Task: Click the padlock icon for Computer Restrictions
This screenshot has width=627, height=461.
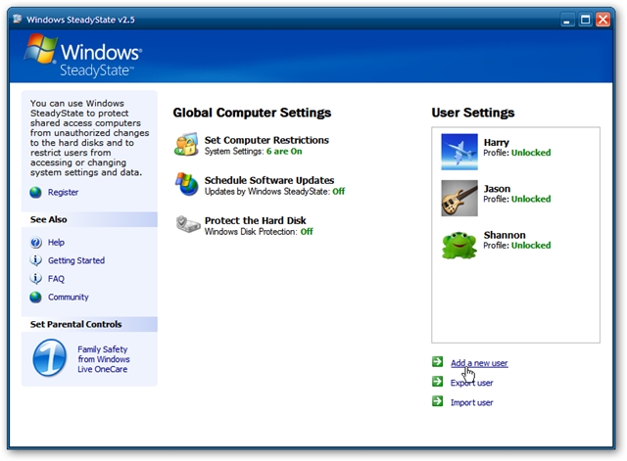Action: [186, 144]
